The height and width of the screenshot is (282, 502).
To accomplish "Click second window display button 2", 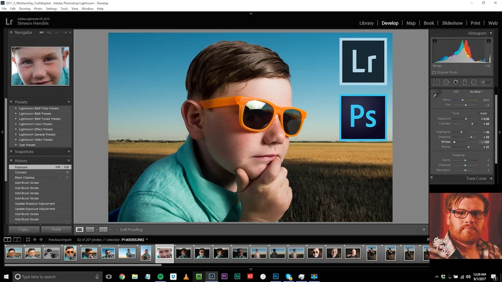I will pyautogui.click(x=17, y=239).
